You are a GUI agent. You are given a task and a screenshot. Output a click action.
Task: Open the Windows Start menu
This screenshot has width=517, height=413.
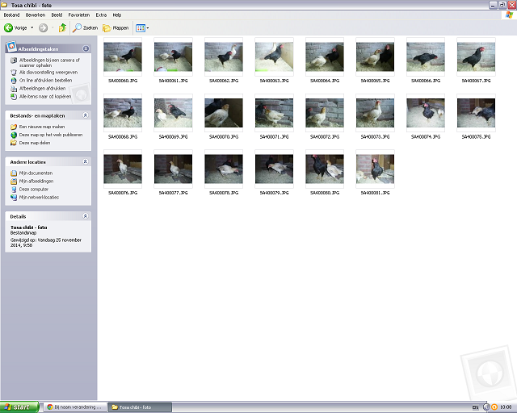pyautogui.click(x=19, y=407)
